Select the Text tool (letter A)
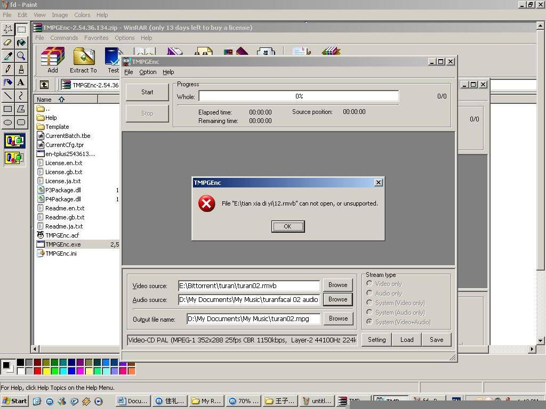This screenshot has width=546, height=409. (21, 83)
